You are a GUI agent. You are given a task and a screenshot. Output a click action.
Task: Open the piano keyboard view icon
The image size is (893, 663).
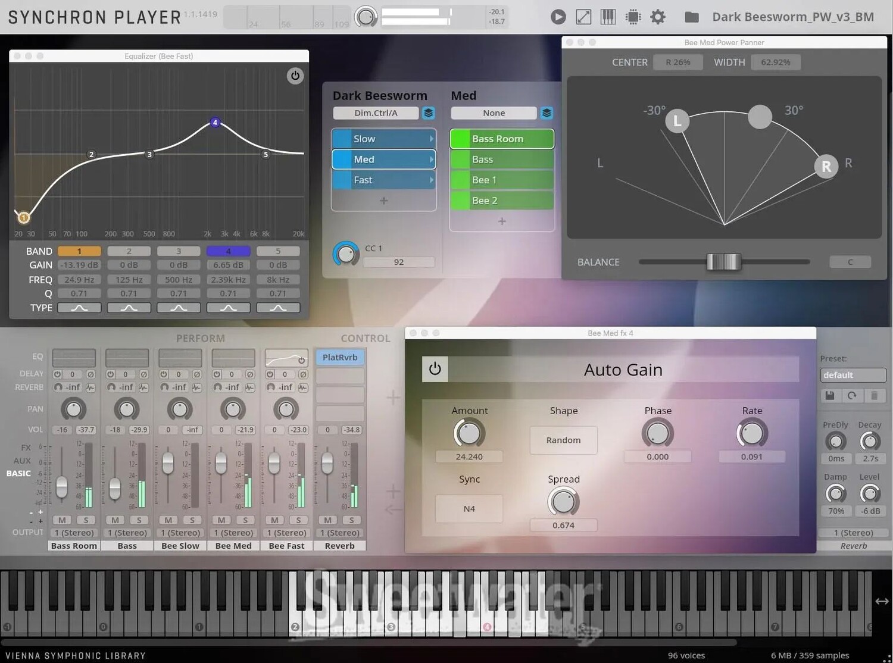(x=608, y=17)
